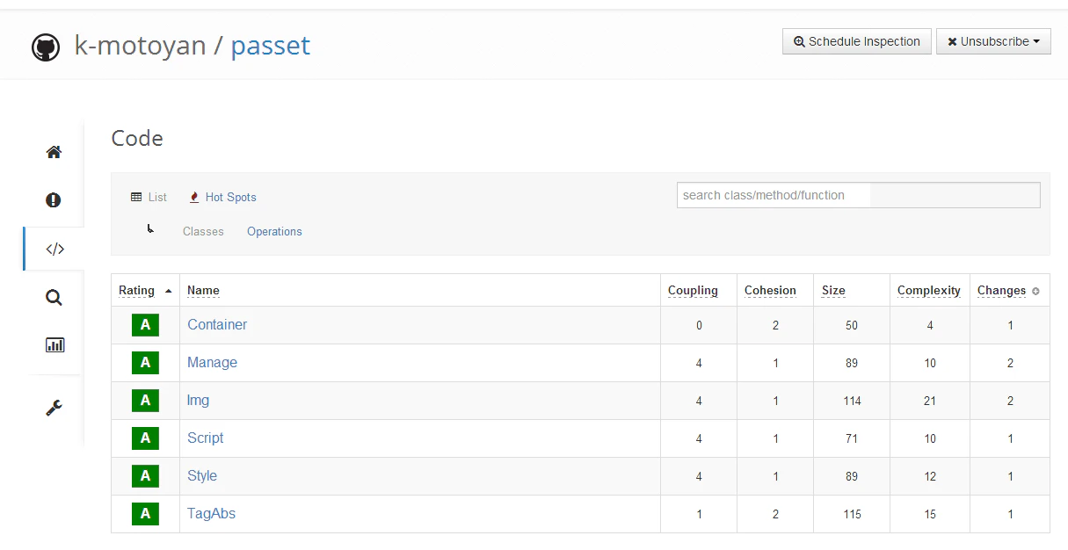Select the Size value "114"
The width and height of the screenshot is (1068, 550).
852,401
